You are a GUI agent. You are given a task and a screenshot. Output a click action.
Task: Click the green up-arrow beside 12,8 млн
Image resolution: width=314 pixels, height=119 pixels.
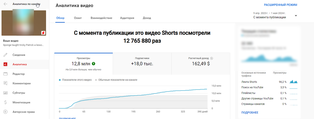94,64
